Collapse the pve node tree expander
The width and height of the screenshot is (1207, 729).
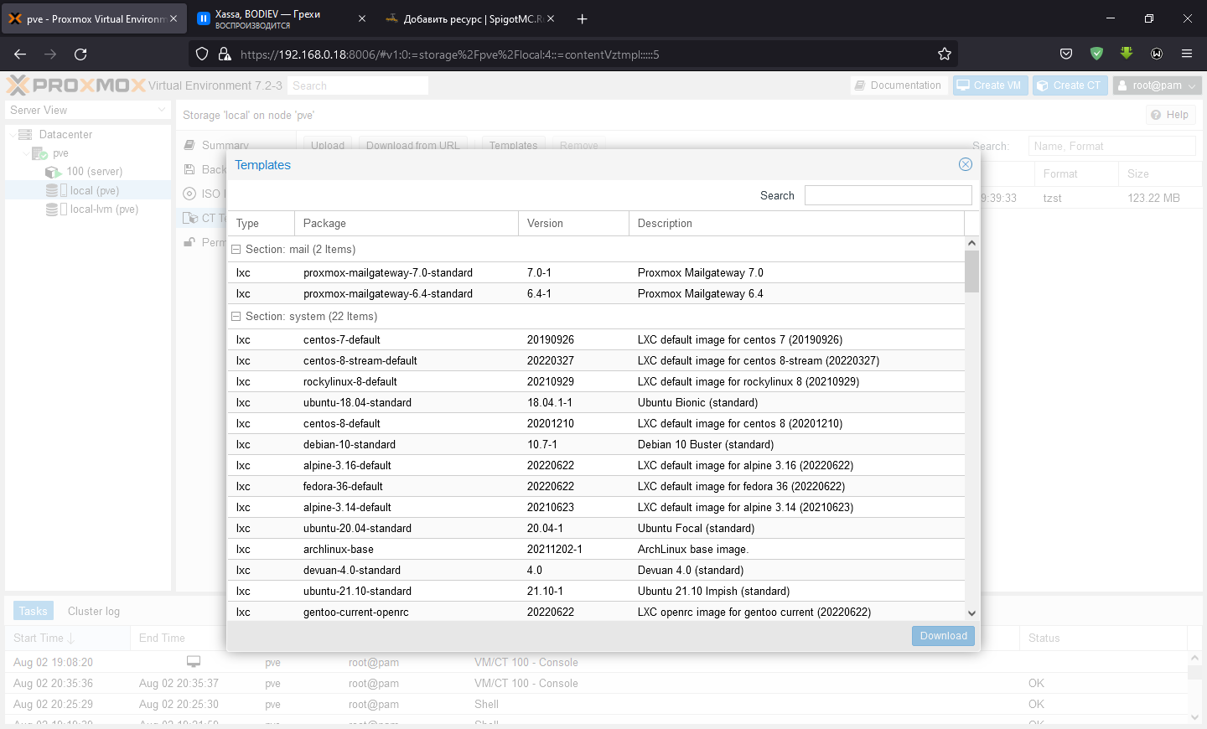click(x=25, y=153)
